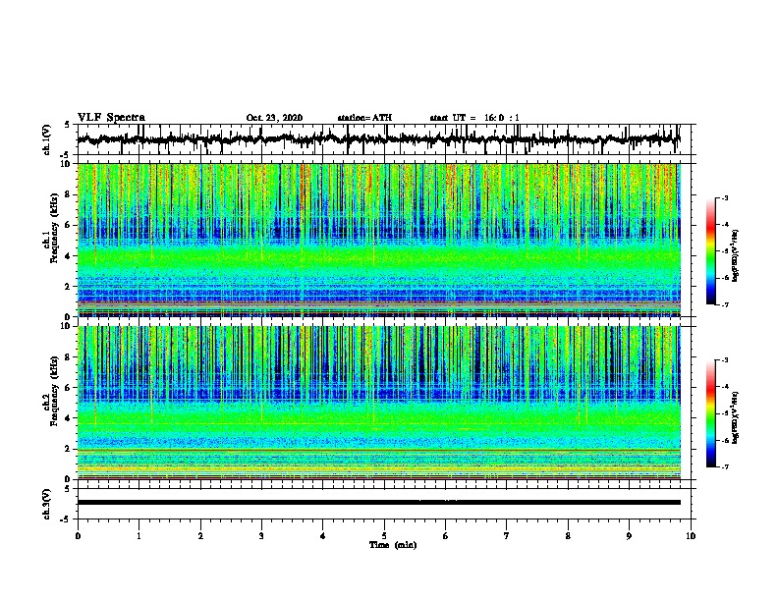
Task: Click the time axis tick '5'
Action: click(384, 536)
